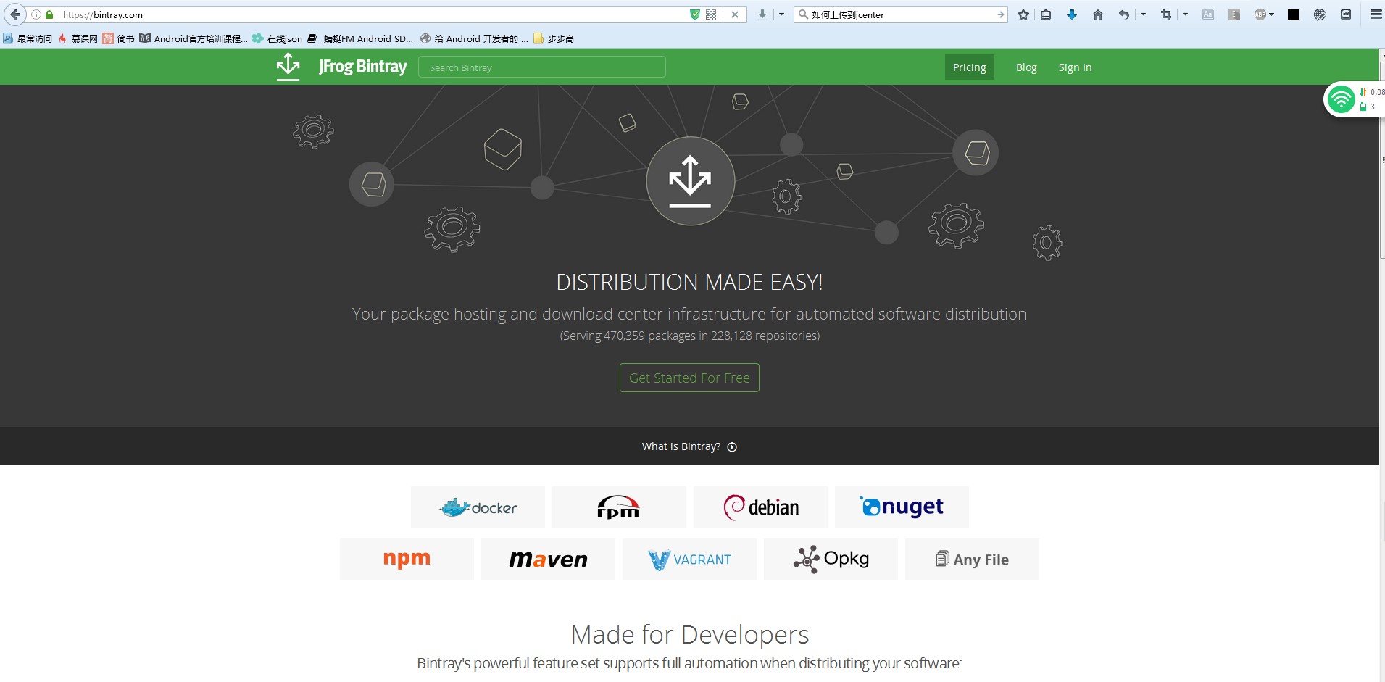The width and height of the screenshot is (1385, 682).
Task: Click the globe with pencil toolbar icon
Action: point(1320,14)
